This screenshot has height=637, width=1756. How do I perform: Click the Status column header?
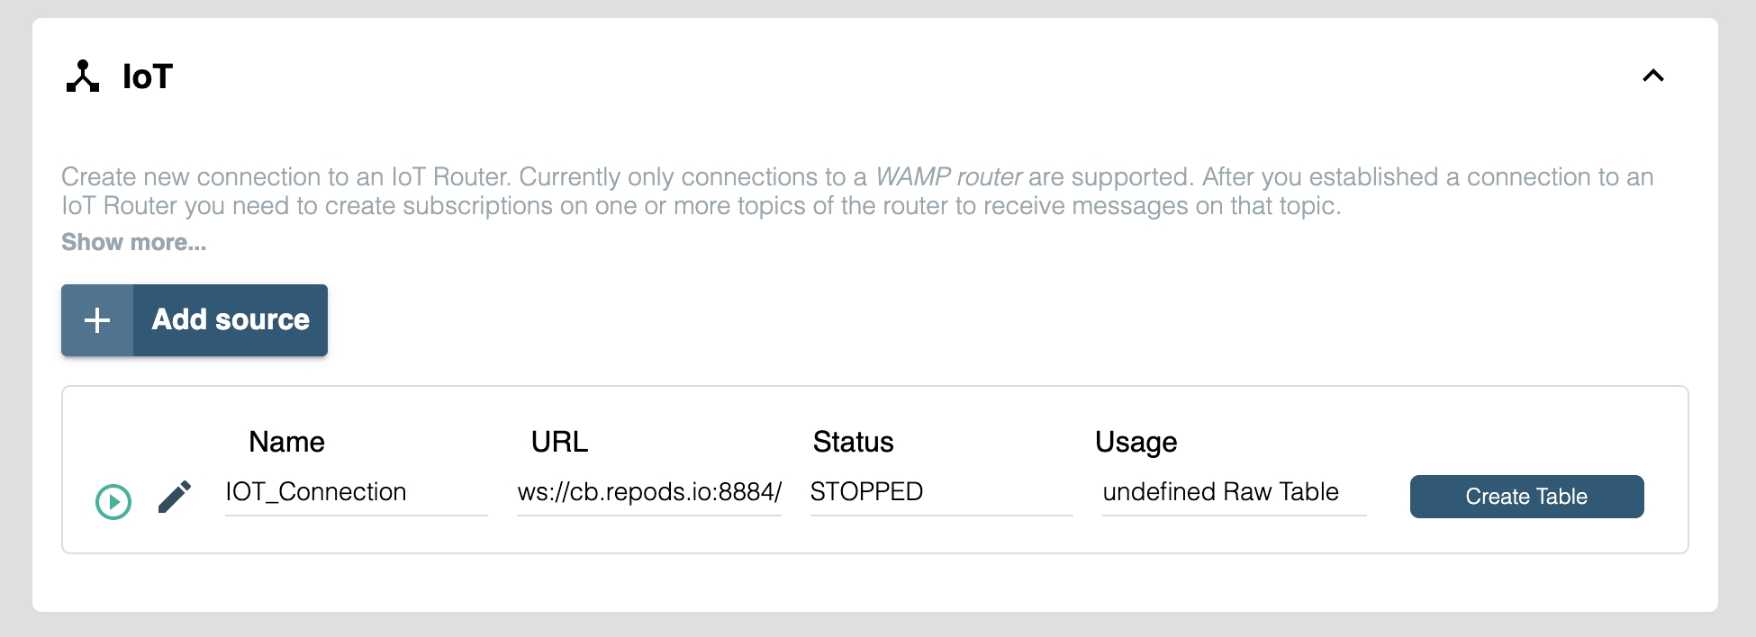(853, 442)
